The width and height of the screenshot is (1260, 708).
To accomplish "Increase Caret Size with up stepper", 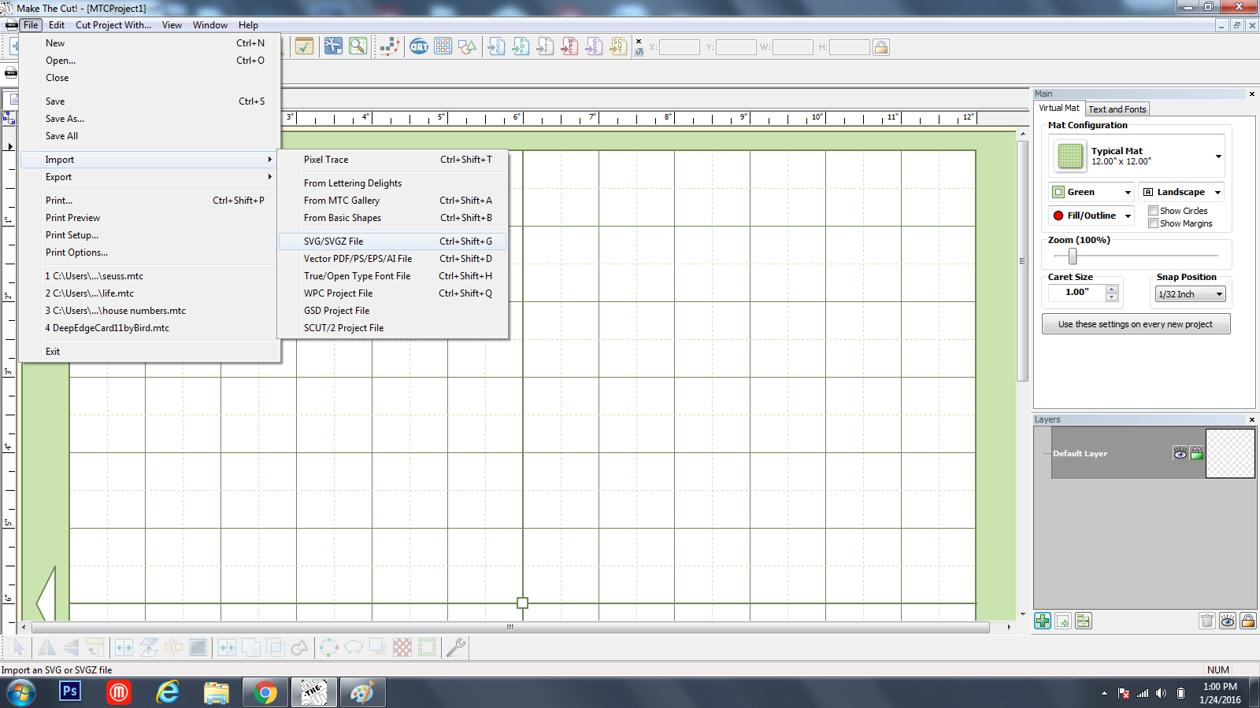I will [1111, 289].
